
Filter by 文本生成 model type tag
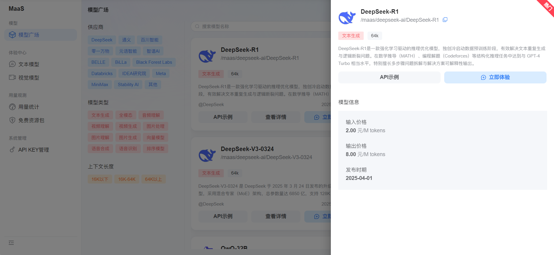pyautogui.click(x=100, y=115)
